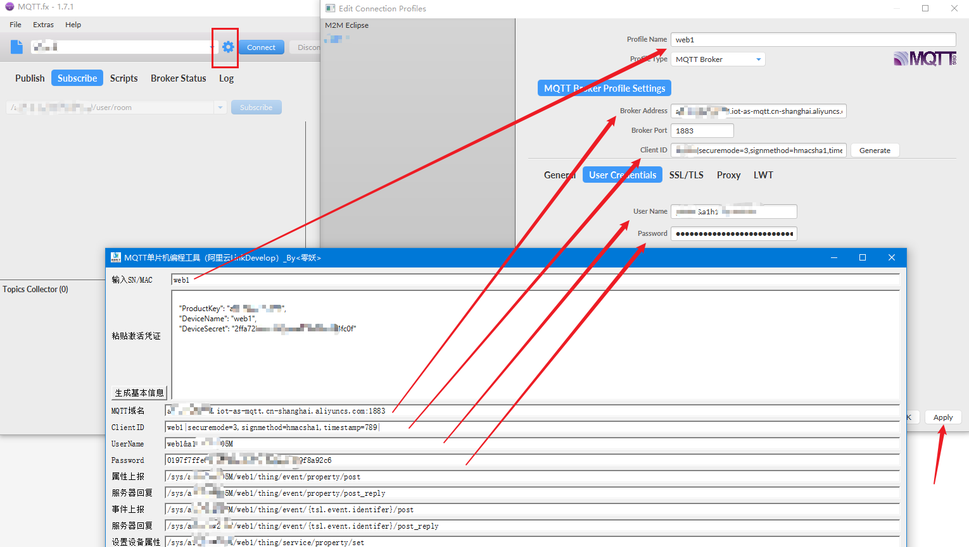Viewport: 969px width, 547px height.
Task: Click the Topics Collector (0) label
Action: pos(35,290)
